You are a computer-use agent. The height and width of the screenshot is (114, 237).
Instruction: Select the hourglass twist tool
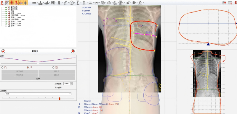(x=78, y=3)
